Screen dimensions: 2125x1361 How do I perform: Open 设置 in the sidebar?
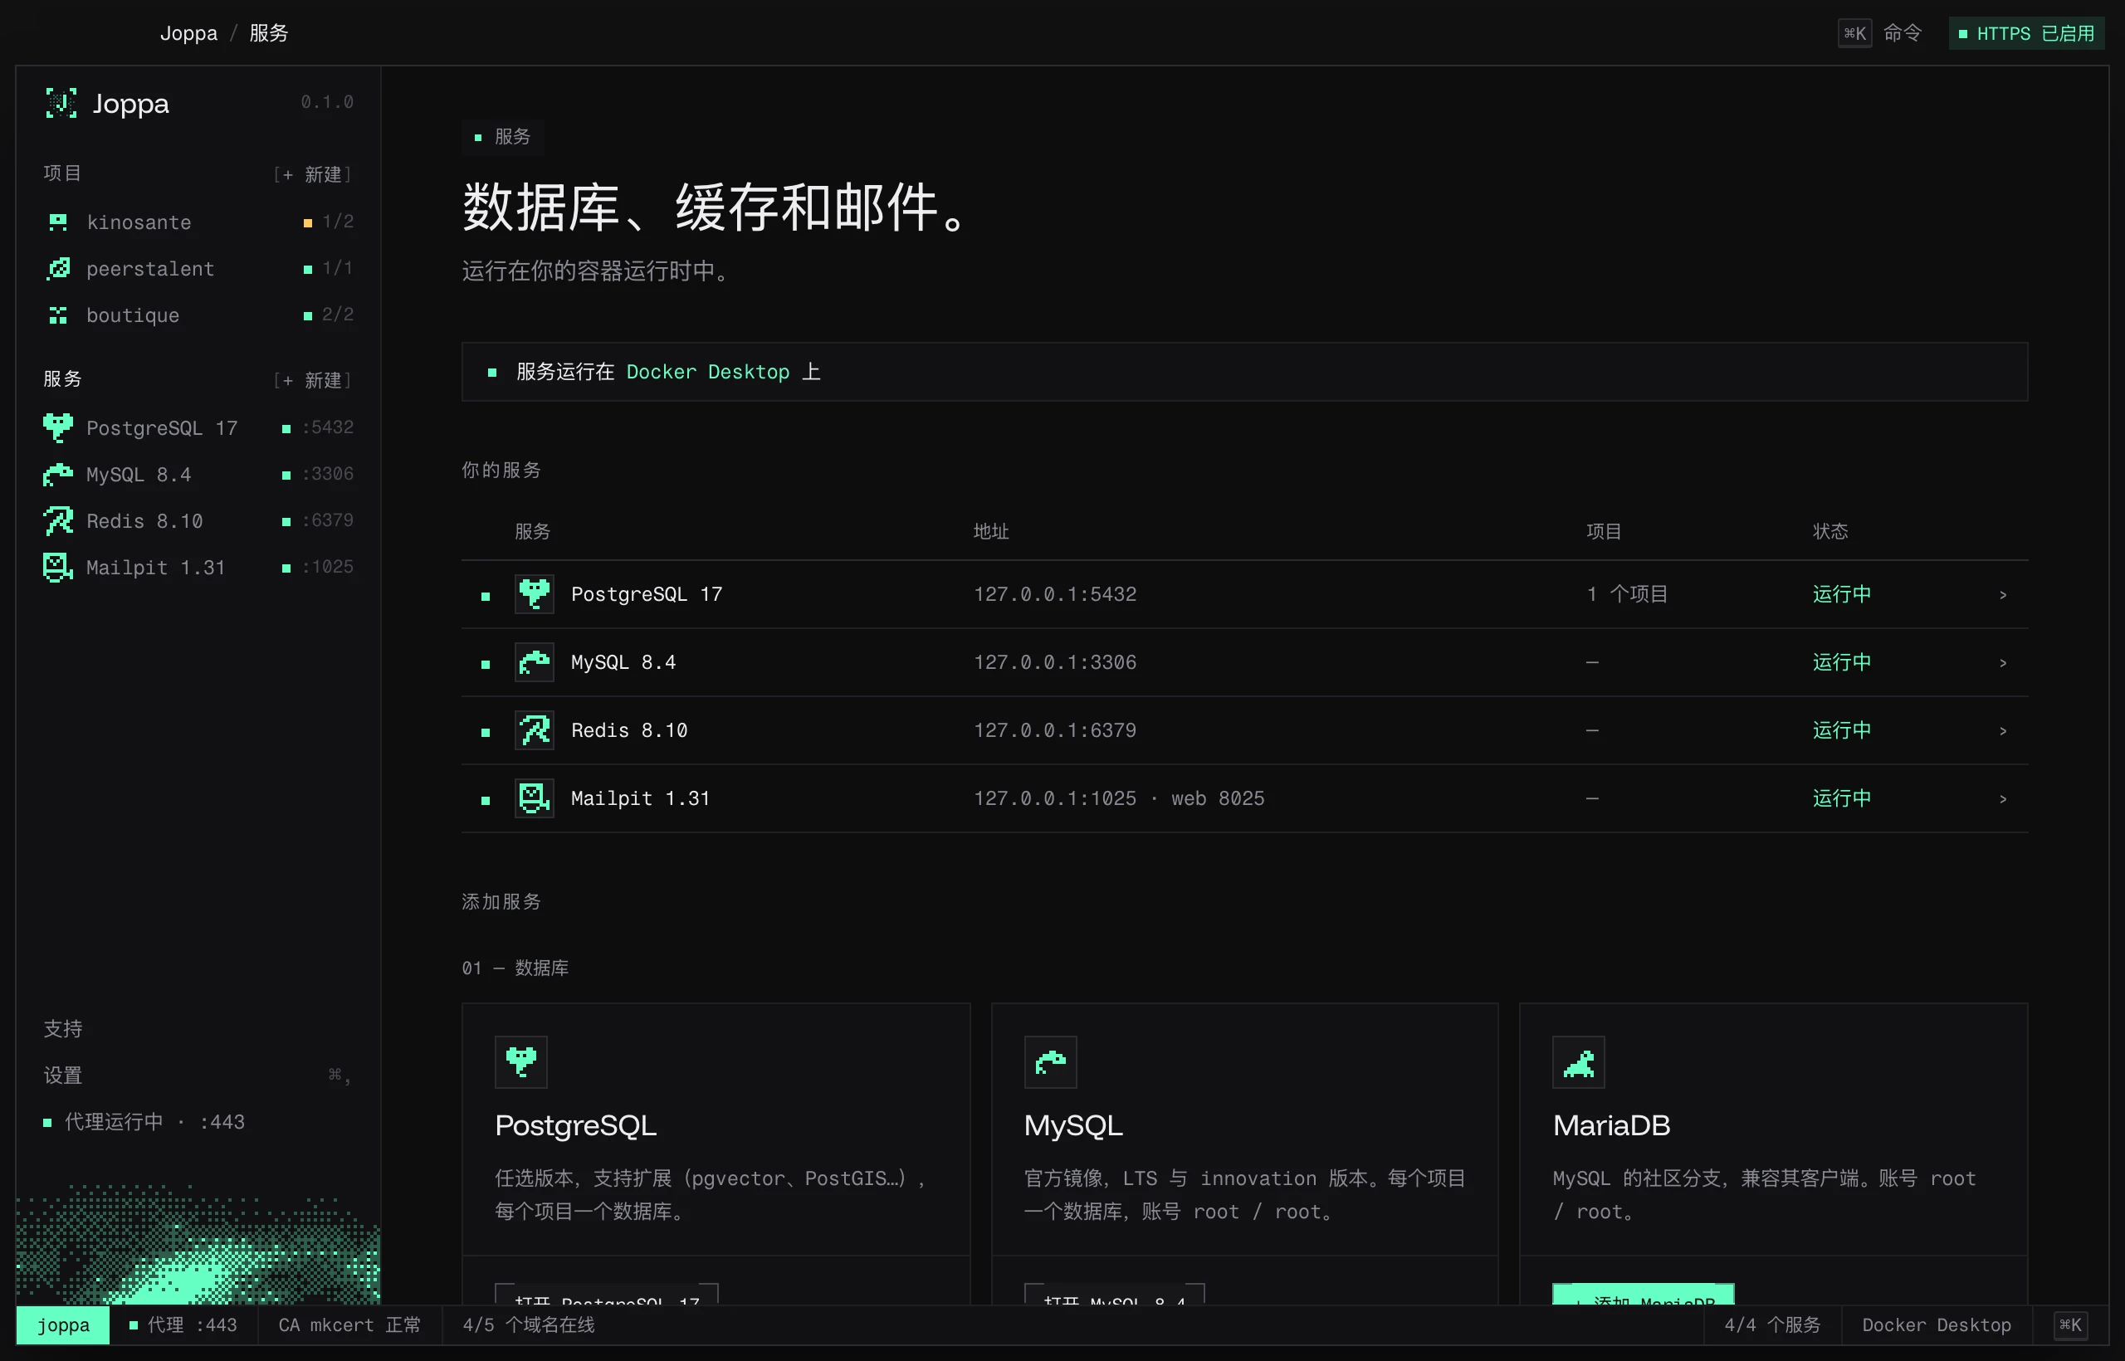pyautogui.click(x=63, y=1076)
